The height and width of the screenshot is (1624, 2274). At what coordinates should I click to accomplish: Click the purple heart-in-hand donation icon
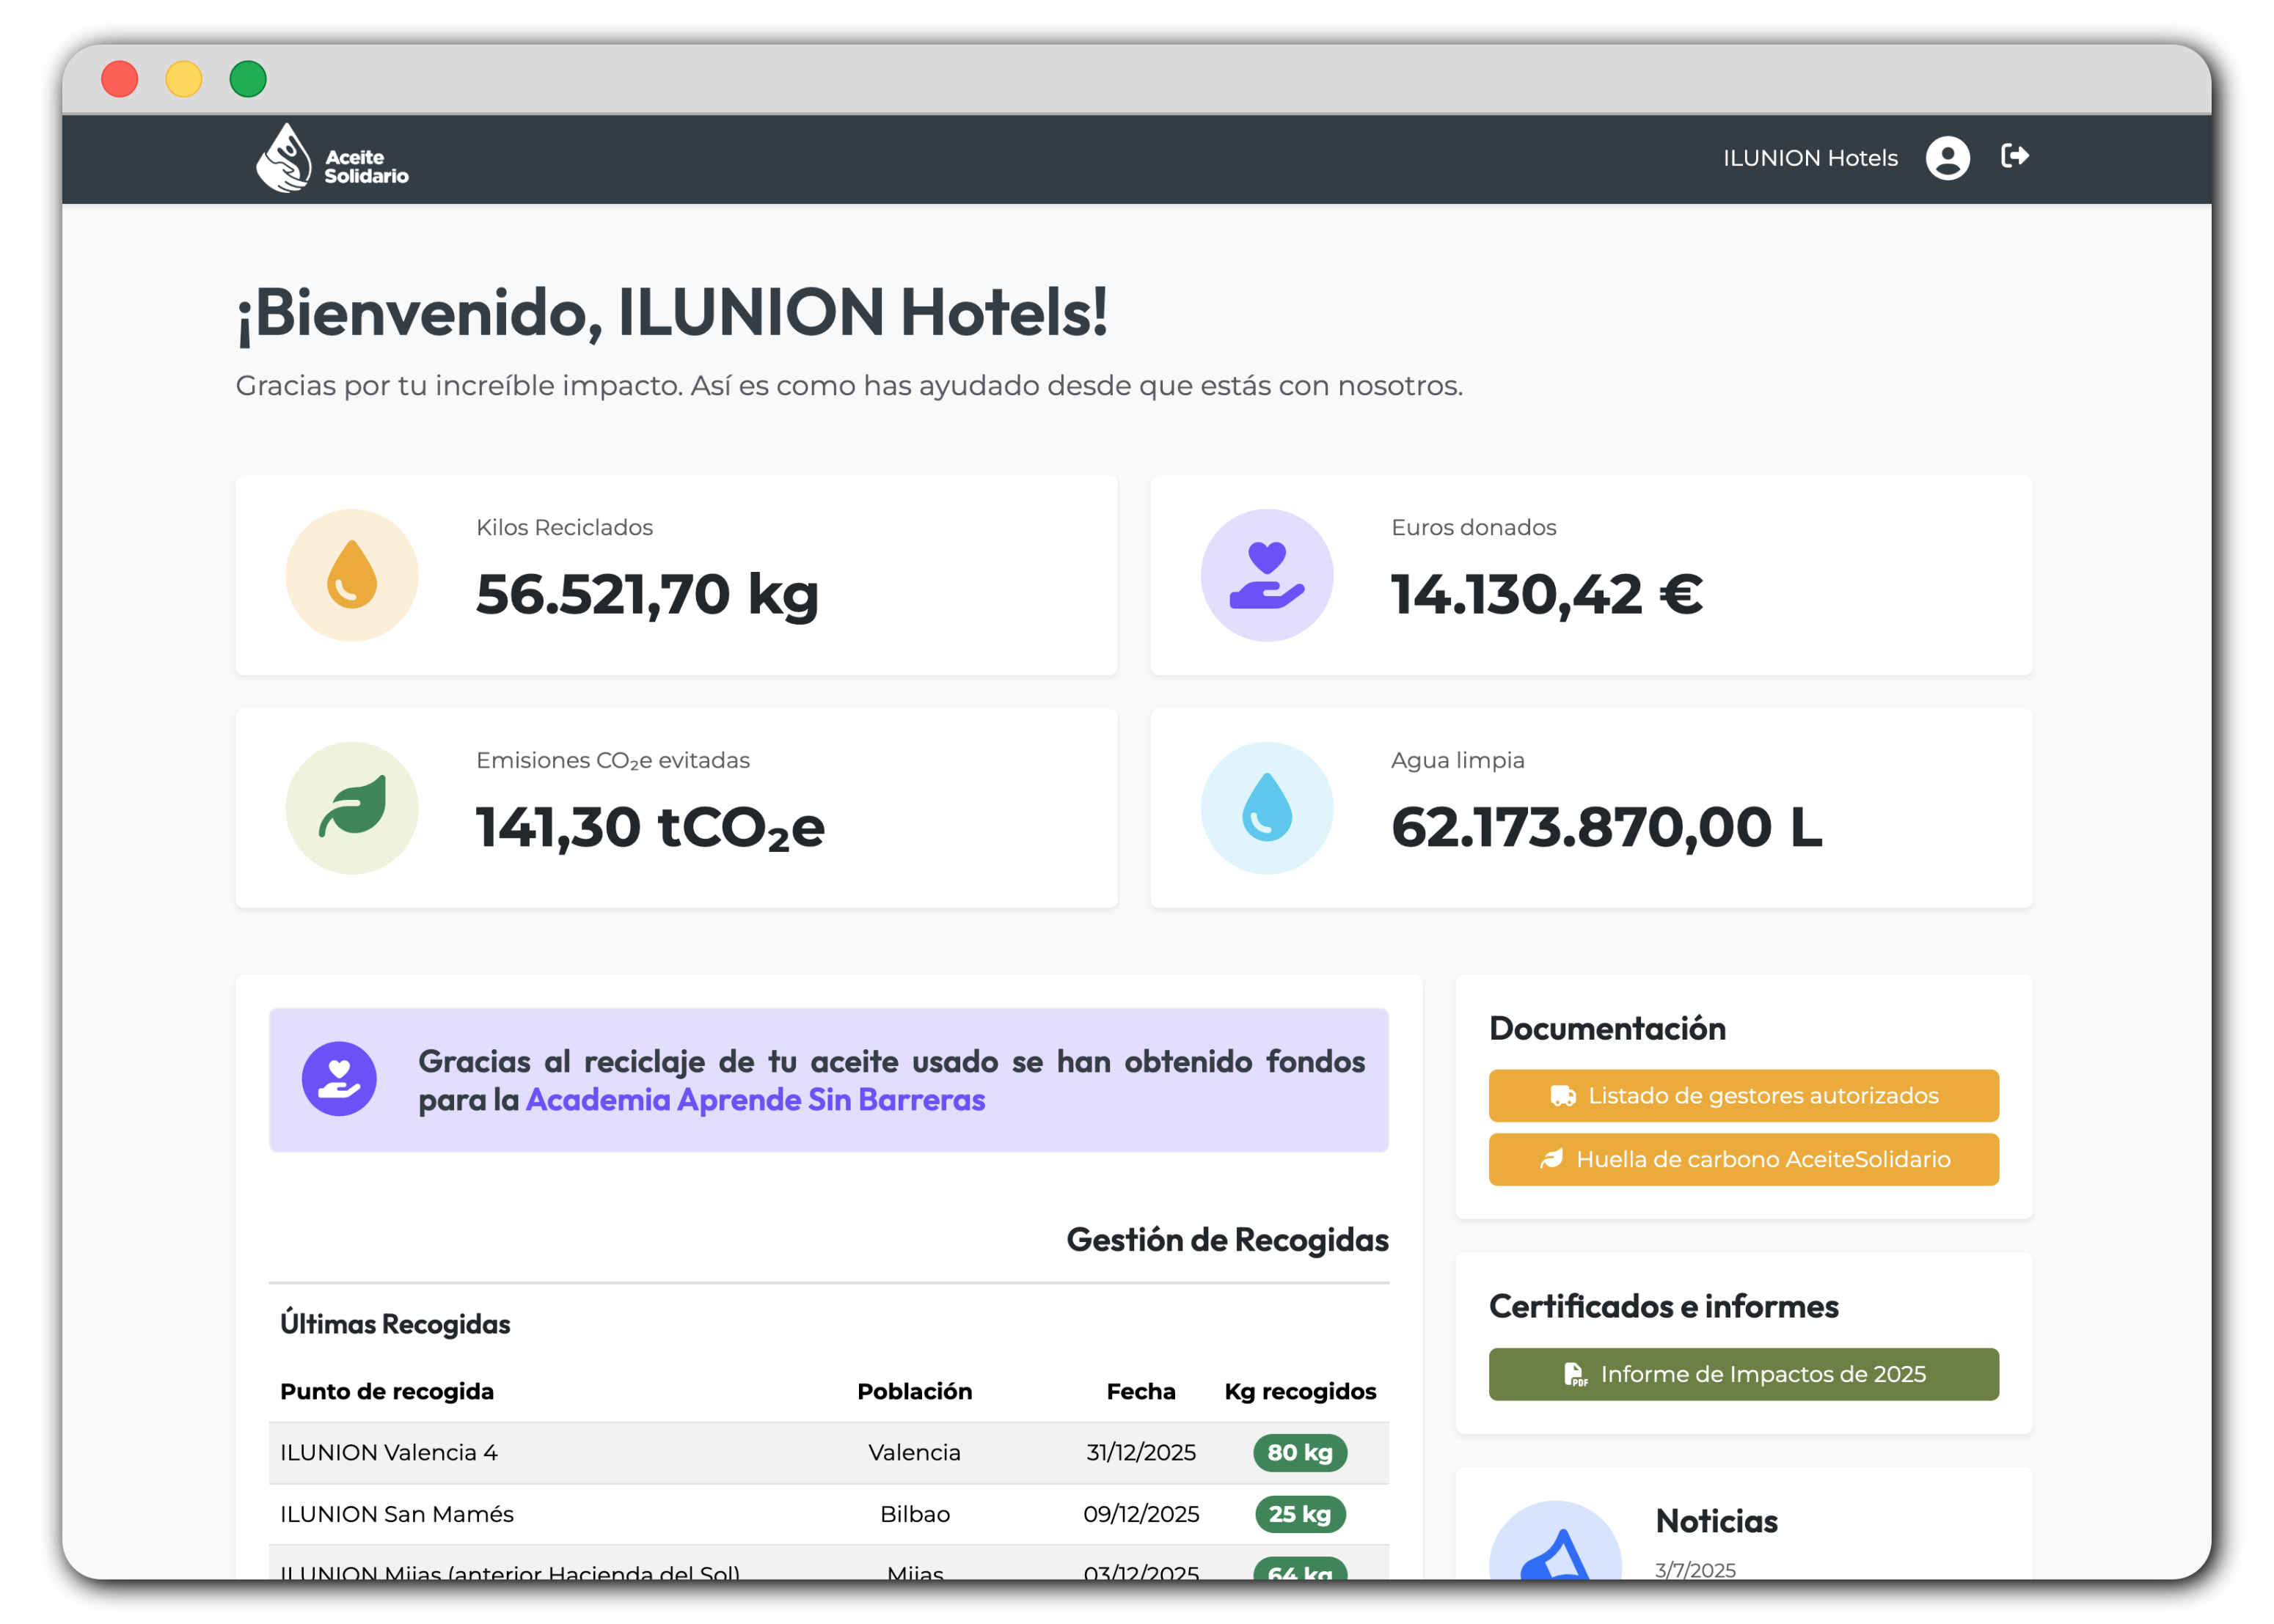click(x=1267, y=575)
